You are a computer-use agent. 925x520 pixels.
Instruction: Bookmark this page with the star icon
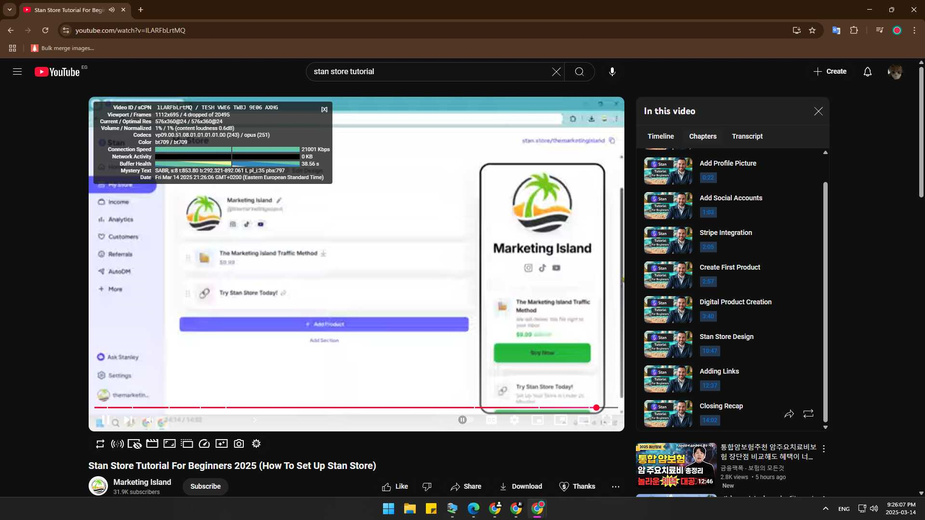pyautogui.click(x=812, y=30)
